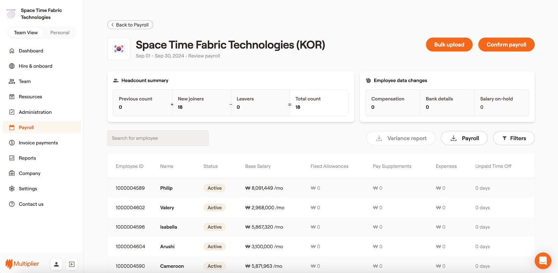
Task: Click the Administration checklist icon
Action: [x=12, y=112]
